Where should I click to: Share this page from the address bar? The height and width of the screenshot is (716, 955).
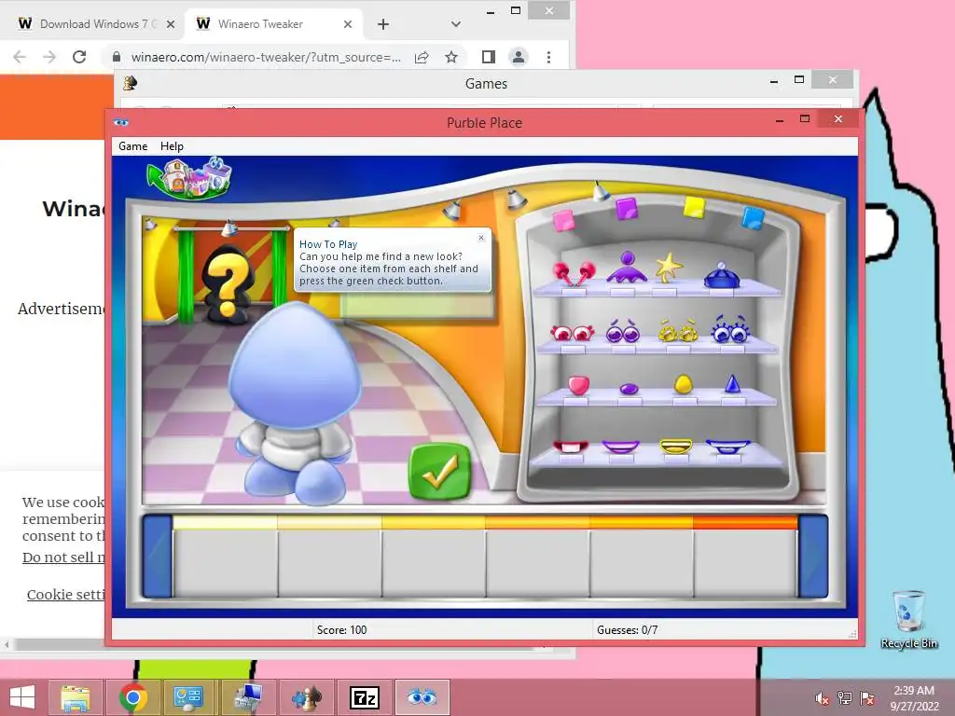point(422,57)
